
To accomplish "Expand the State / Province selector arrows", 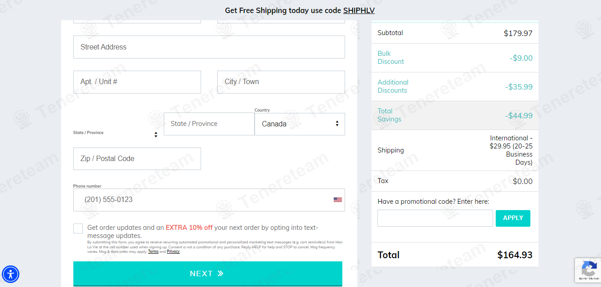I will (156, 135).
